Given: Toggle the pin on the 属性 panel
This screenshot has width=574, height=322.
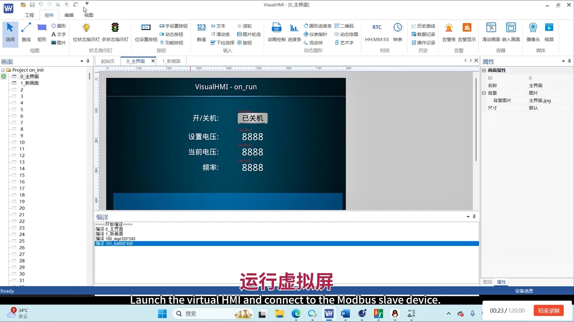Looking at the screenshot, I should tap(570, 61).
